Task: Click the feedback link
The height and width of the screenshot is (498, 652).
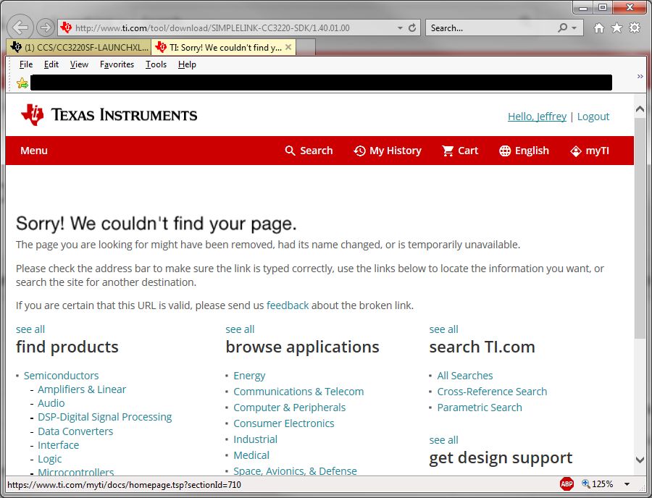Action: [288, 305]
